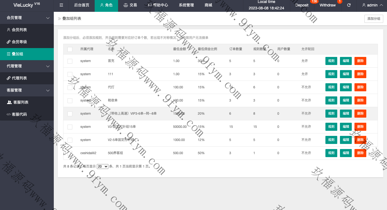Open 会员等级 via its link icon

pyautogui.click(x=9, y=42)
